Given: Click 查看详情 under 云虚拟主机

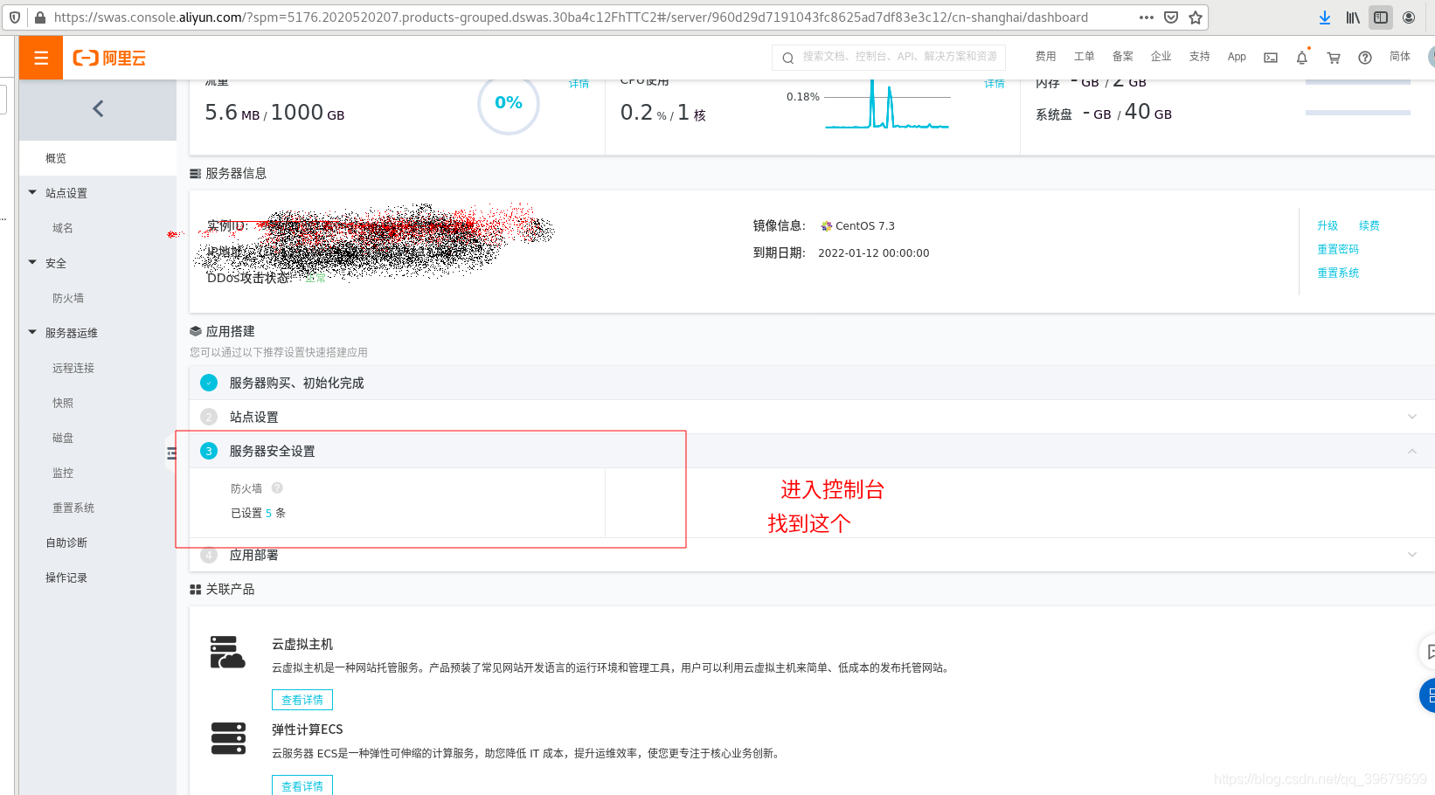Looking at the screenshot, I should coord(302,700).
